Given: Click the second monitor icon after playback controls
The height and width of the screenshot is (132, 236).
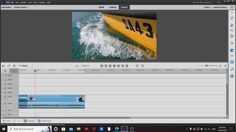Looking at the screenshot, I should coord(143,66).
